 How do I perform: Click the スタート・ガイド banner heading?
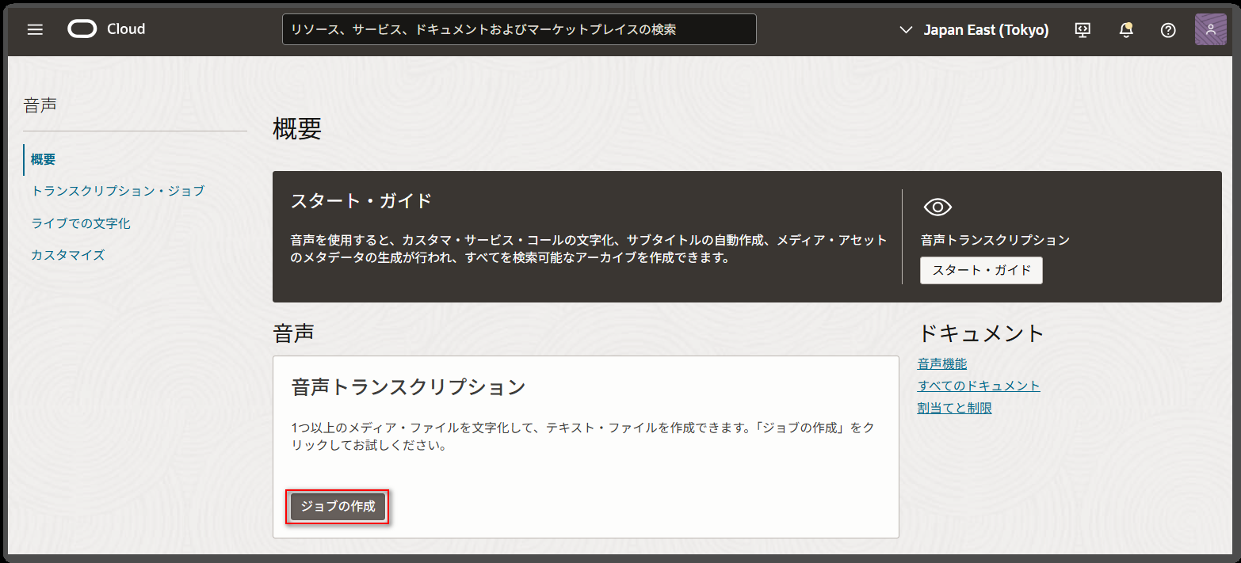[361, 201]
